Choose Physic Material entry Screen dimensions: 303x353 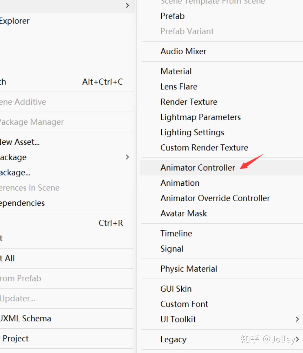[x=189, y=269]
